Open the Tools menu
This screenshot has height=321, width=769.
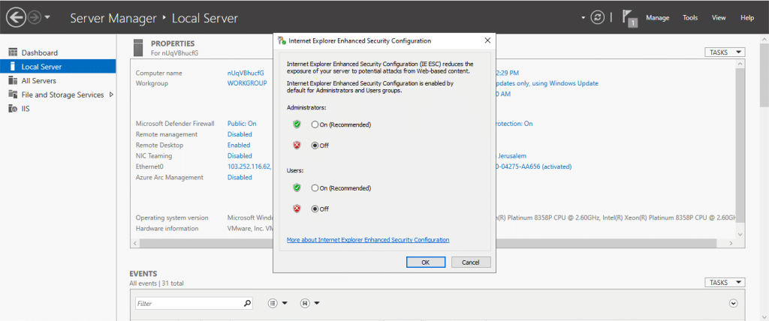[690, 17]
